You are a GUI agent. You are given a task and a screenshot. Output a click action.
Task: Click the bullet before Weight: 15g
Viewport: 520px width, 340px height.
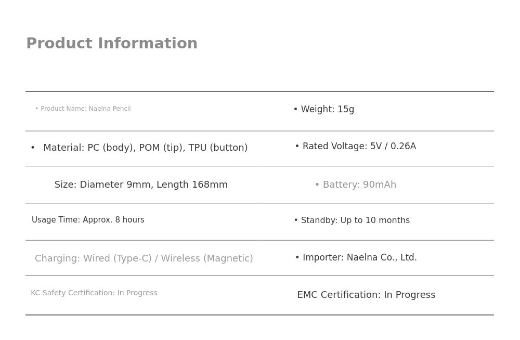[295, 110]
